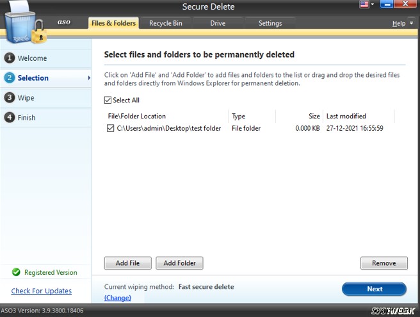Click the Wipe step label
Screen dimensions: 420x317
[x=26, y=98]
